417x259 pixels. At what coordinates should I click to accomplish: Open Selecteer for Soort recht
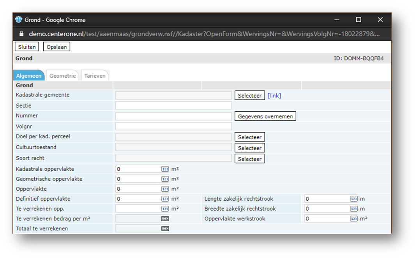click(x=249, y=159)
